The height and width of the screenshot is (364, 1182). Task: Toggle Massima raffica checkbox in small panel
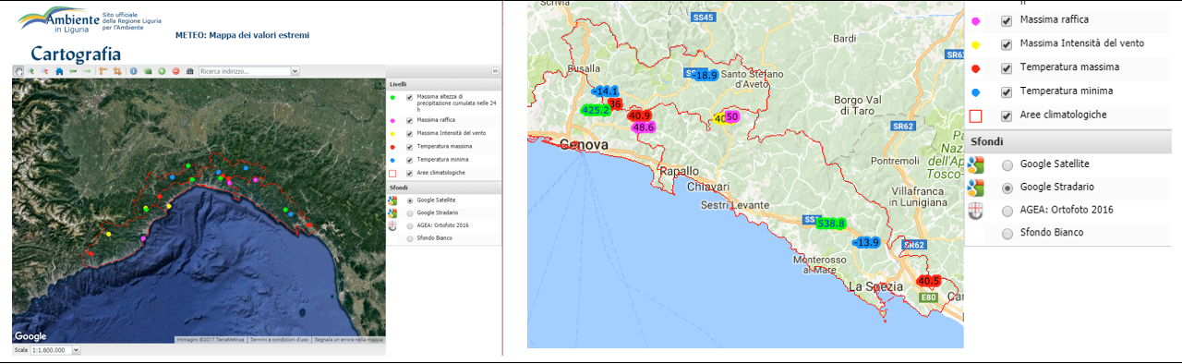(x=409, y=120)
